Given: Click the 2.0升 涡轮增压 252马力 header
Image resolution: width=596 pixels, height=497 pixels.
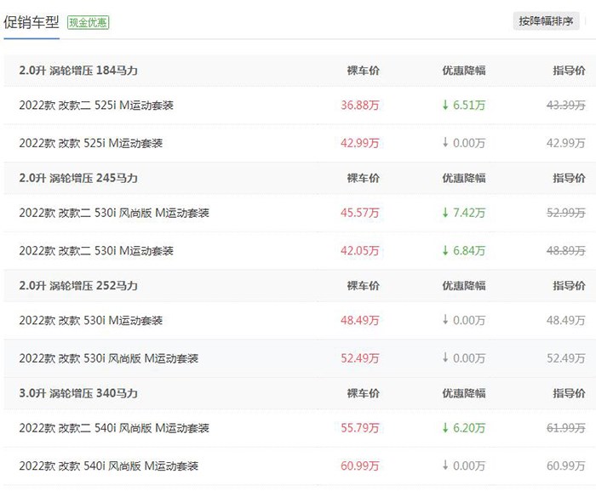Looking at the screenshot, I should [x=78, y=285].
